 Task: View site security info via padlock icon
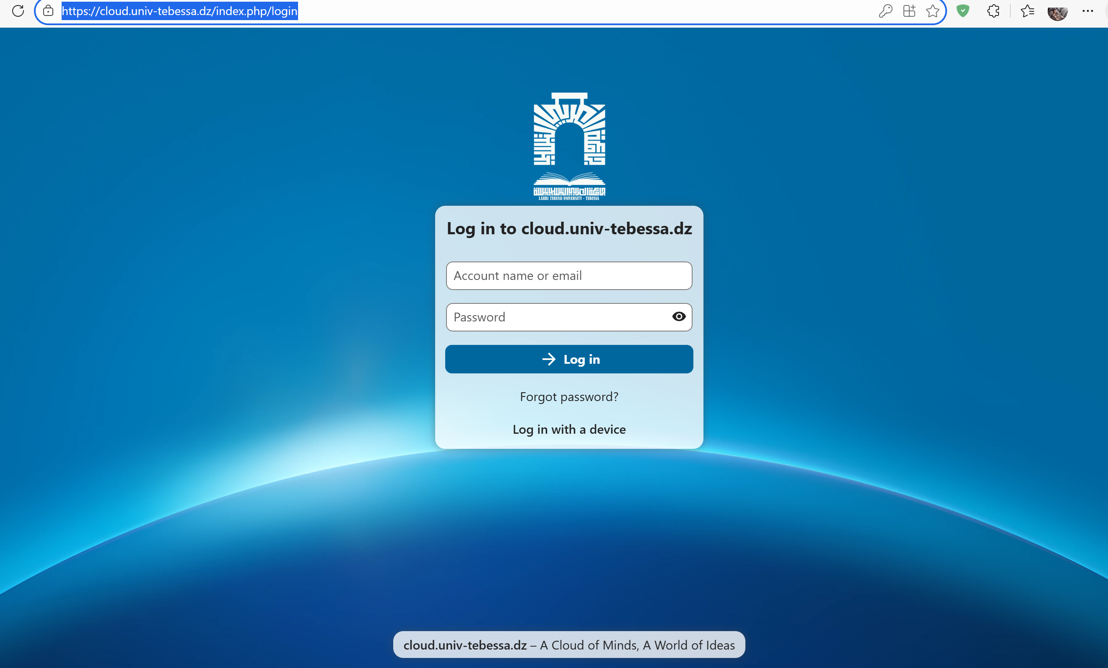48,11
